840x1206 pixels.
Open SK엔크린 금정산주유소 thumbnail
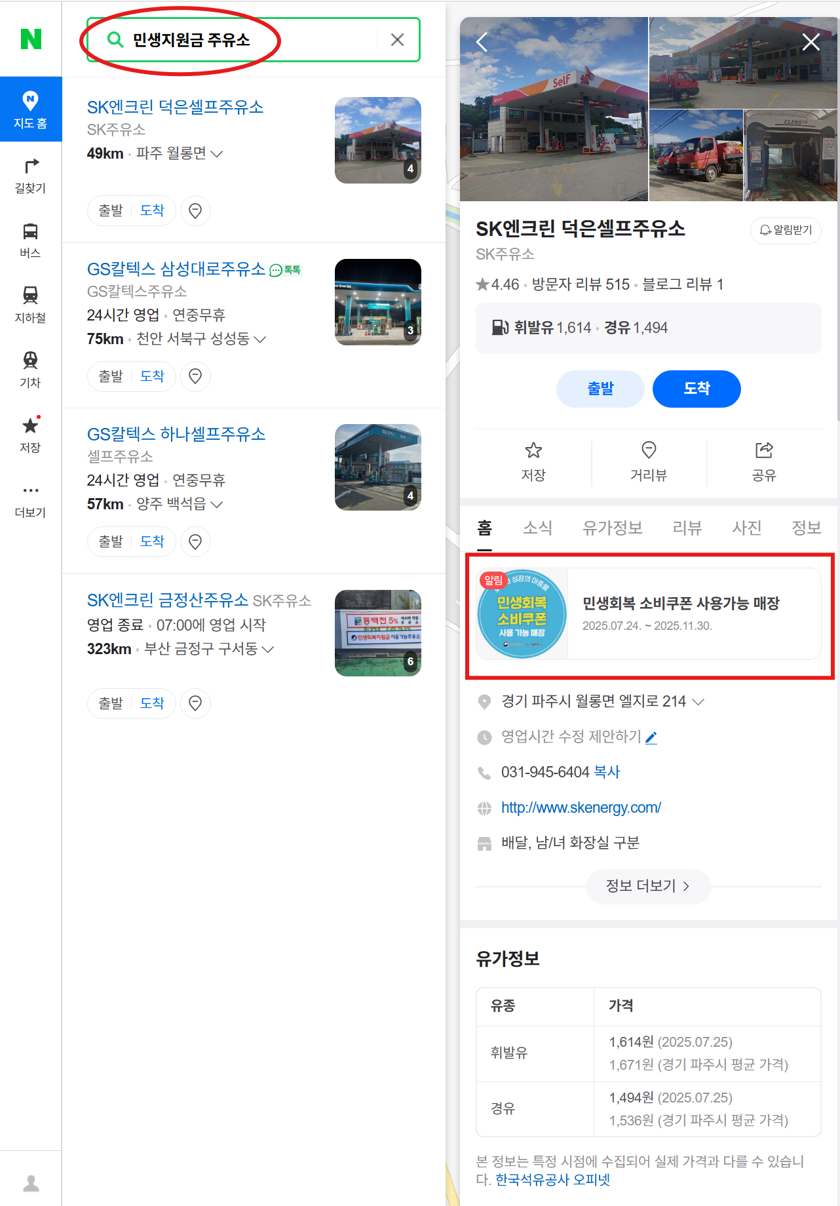coord(378,633)
